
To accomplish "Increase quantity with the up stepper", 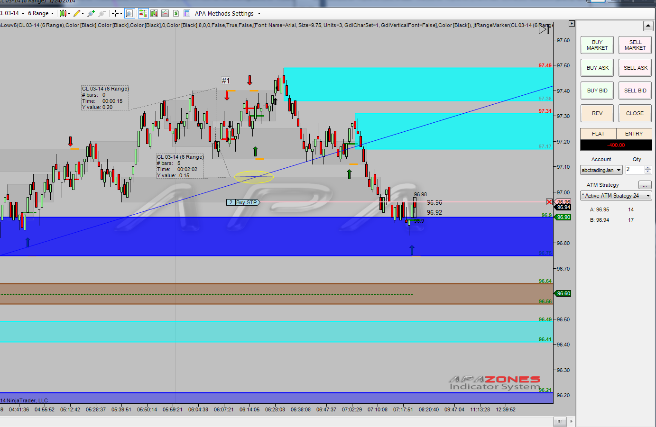I will point(648,167).
